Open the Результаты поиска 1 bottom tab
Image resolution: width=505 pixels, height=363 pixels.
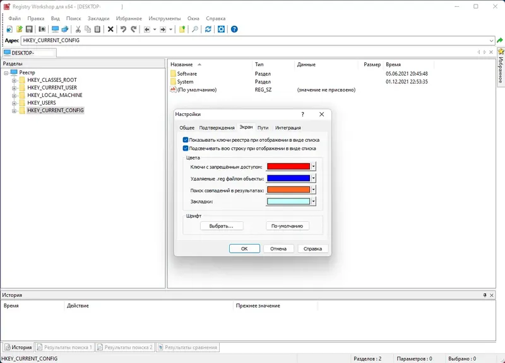[x=64, y=347]
